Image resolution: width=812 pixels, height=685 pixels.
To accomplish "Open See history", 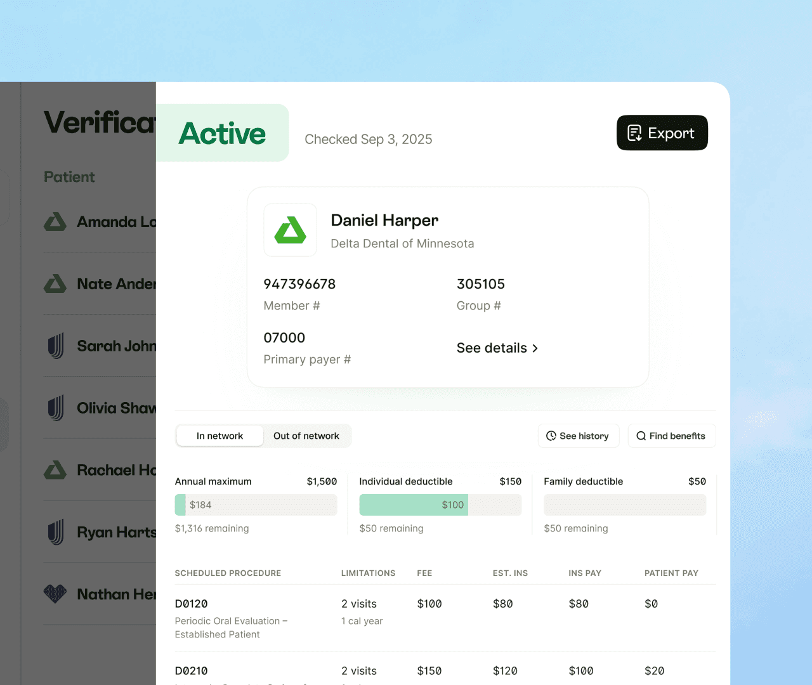I will click(x=579, y=436).
